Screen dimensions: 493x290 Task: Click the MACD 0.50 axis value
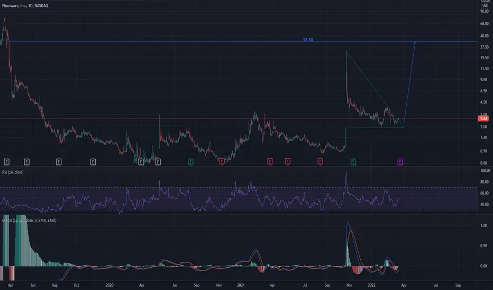click(x=483, y=246)
